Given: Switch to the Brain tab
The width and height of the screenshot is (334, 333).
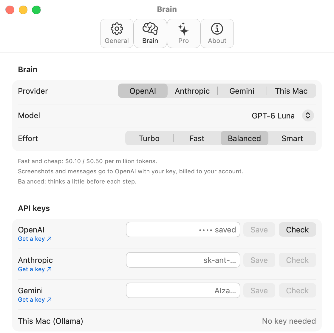Looking at the screenshot, I should (x=150, y=33).
